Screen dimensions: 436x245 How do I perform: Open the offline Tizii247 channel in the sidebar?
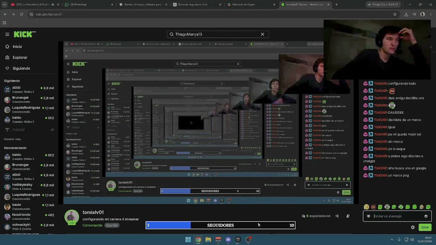click(29, 130)
